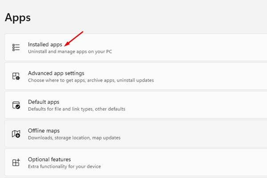Image resolution: width=267 pixels, height=178 pixels.
Task: Click "Extra functionality for your device" text
Action: click(x=65, y=166)
